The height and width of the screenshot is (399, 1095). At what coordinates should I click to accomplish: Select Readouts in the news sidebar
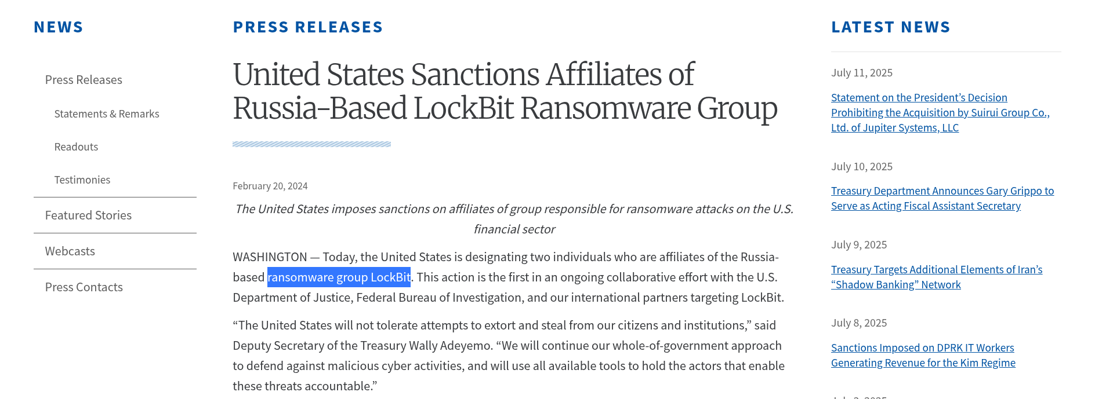(x=76, y=147)
